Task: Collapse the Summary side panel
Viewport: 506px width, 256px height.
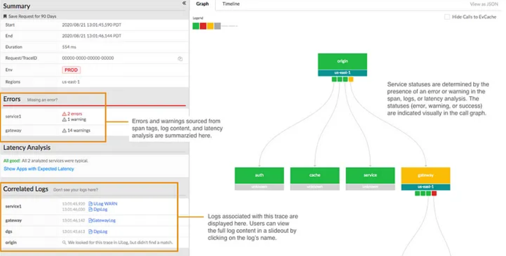Action: coord(184,3)
